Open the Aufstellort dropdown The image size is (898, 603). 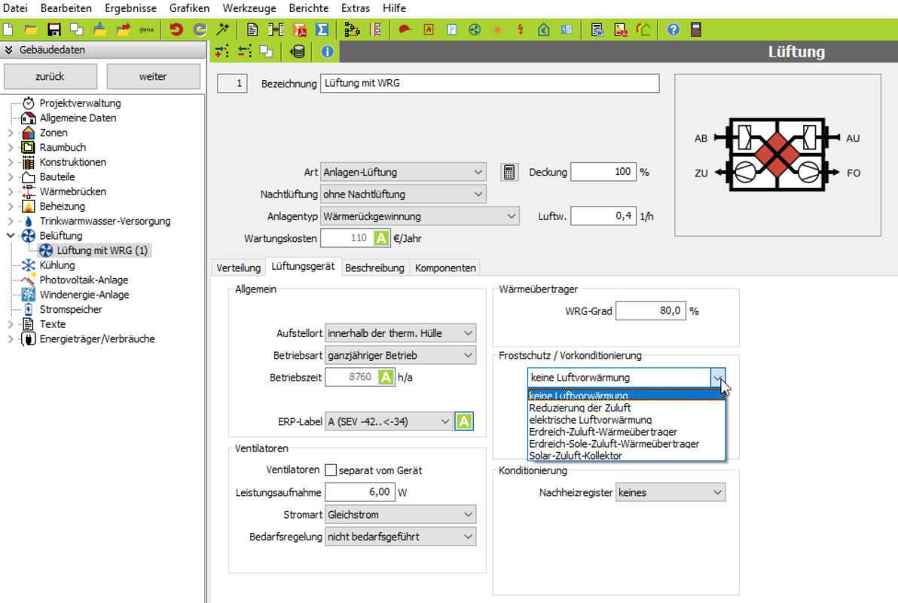pyautogui.click(x=400, y=333)
